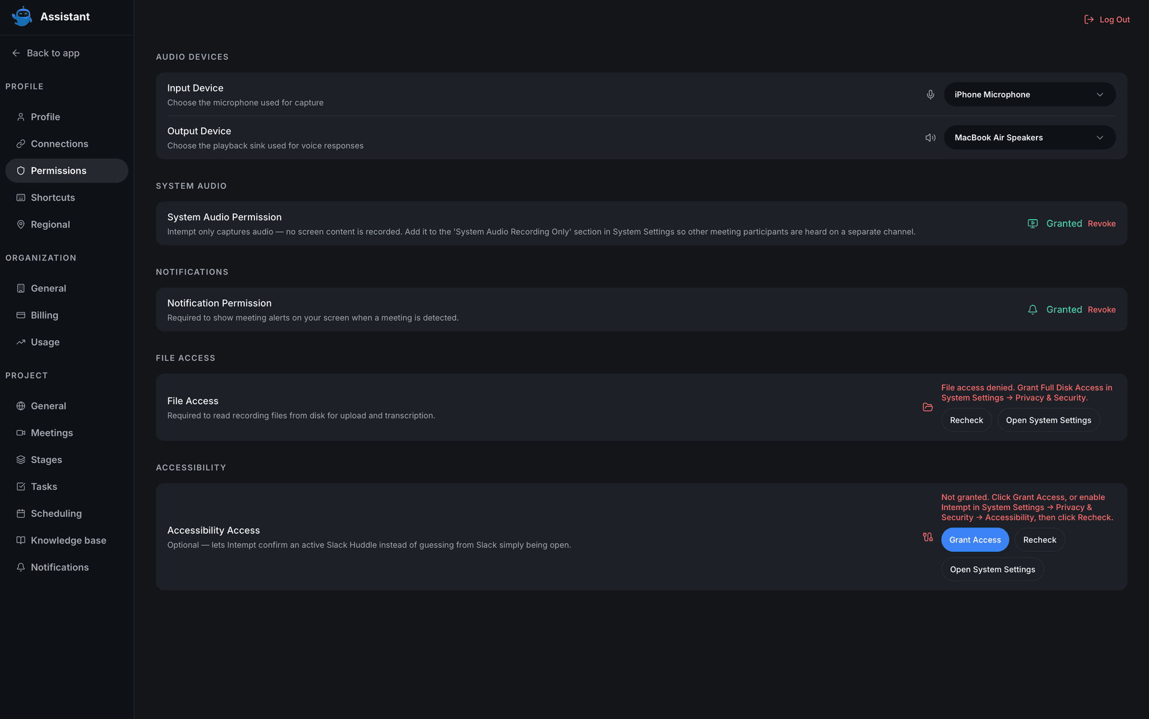Open System Settings for Accessibility Access

(992, 569)
